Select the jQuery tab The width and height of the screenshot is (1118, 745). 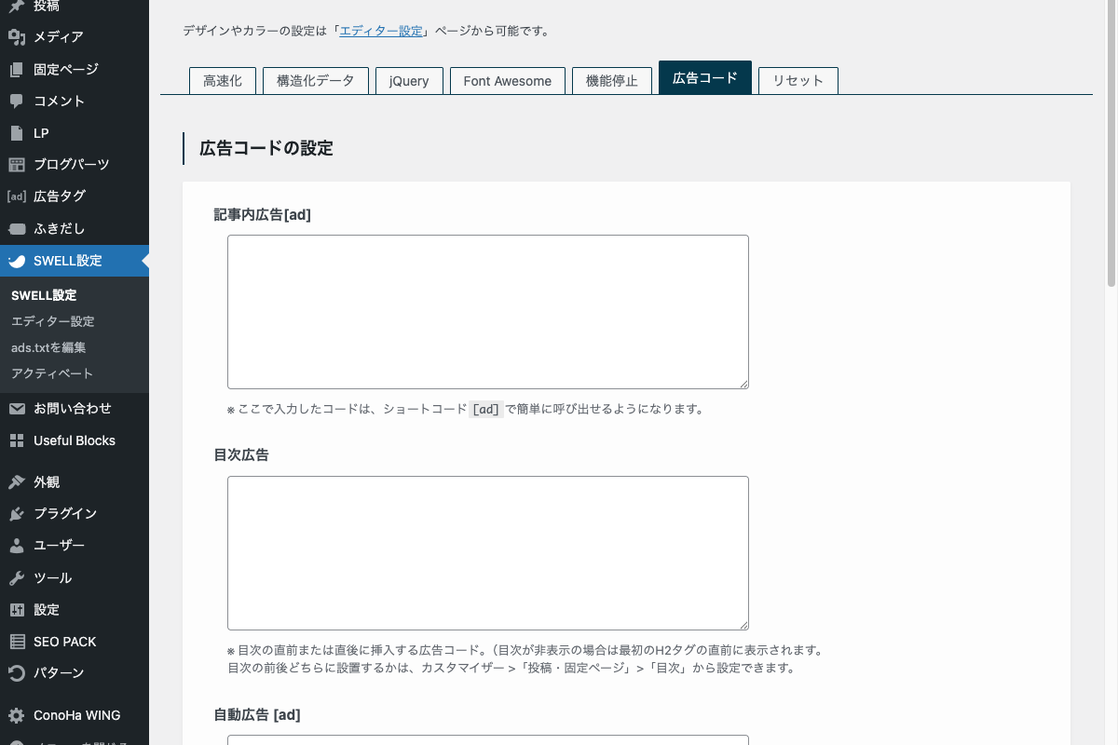pos(409,81)
